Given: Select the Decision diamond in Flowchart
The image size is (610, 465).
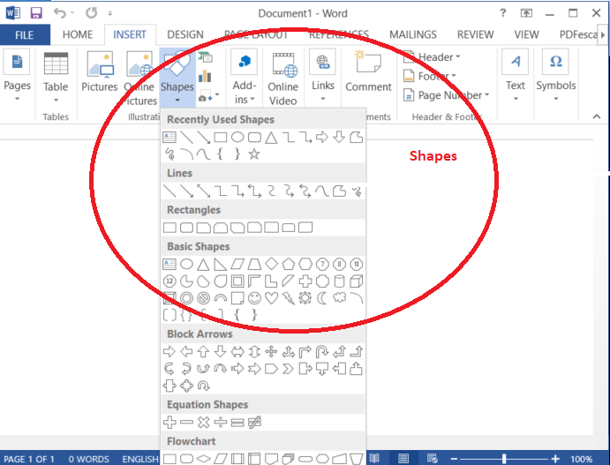Looking at the screenshot, I should click(x=203, y=459).
